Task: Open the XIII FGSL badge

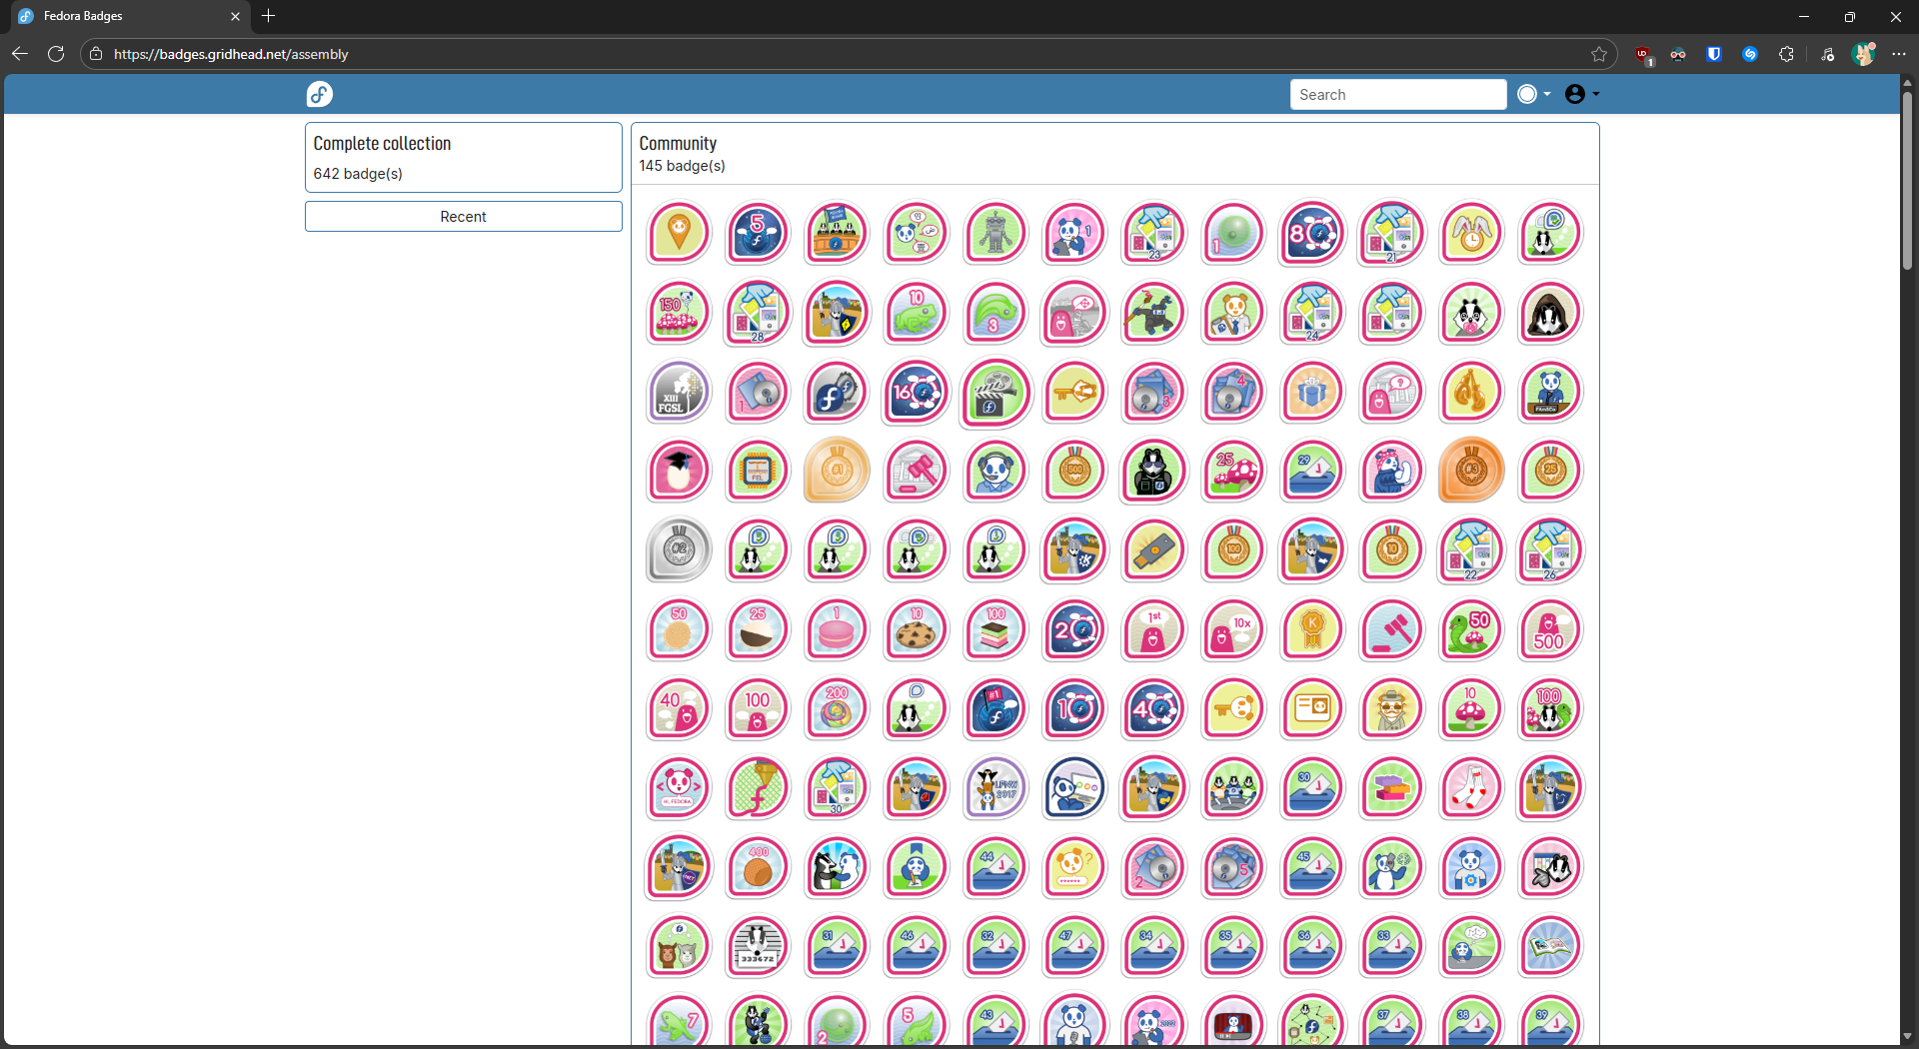Action: pyautogui.click(x=679, y=393)
